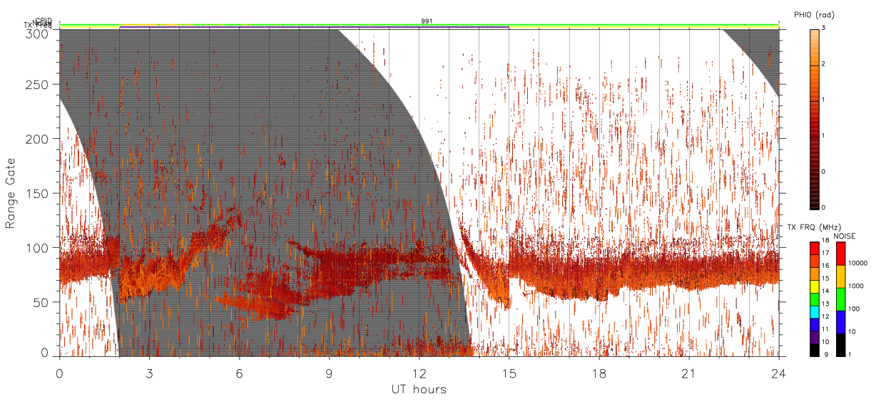The height and width of the screenshot is (404, 876).
Task: Pick the cyan 12–13 MHz TX FRQ swatch
Action: [815, 312]
